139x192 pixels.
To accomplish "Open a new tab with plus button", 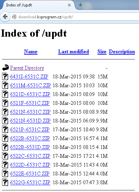I will coord(80,5).
